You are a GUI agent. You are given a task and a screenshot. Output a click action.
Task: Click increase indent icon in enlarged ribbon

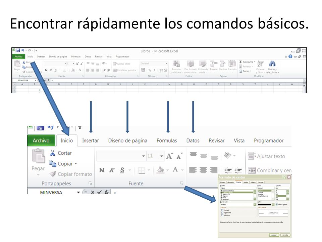[238, 170]
